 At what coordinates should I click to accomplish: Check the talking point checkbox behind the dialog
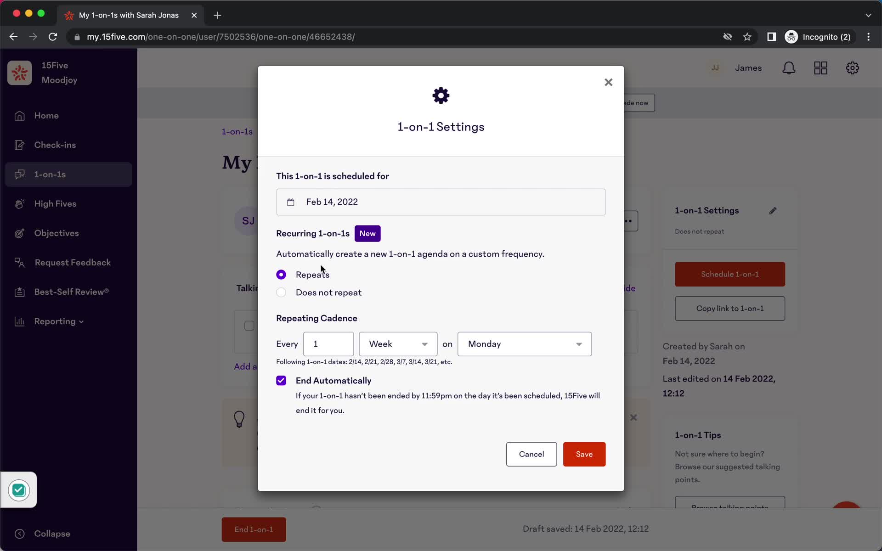[249, 326]
